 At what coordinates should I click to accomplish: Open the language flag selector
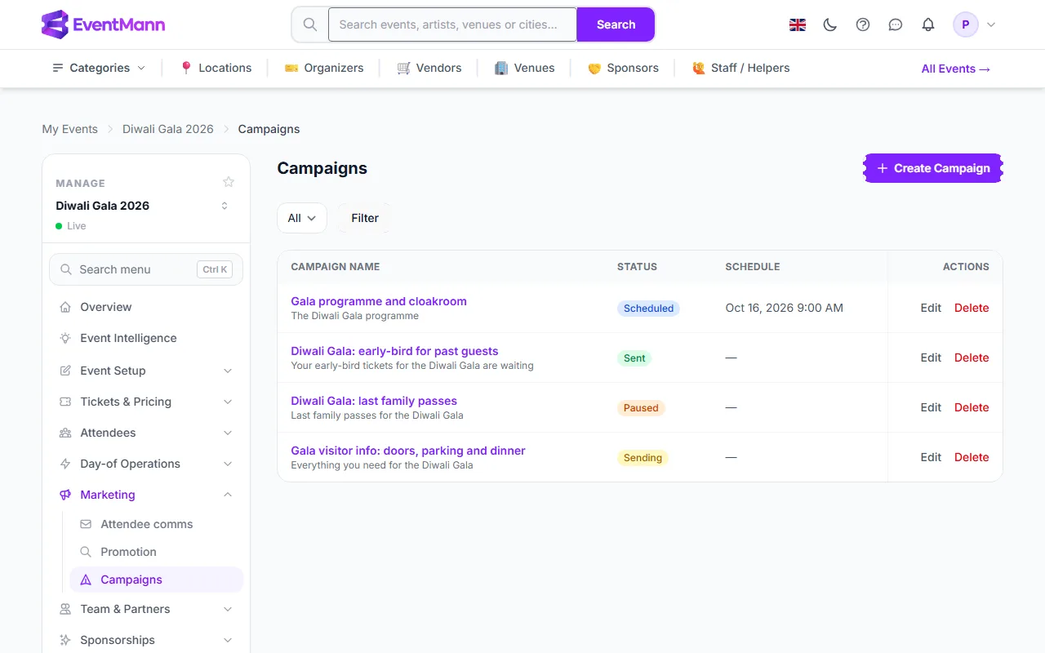(798, 24)
